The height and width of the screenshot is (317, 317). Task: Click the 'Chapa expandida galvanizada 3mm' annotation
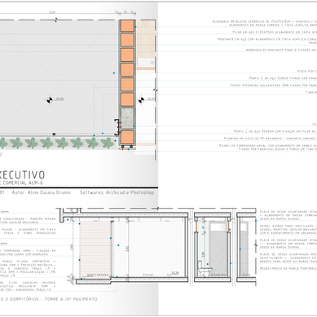[x=274, y=86]
